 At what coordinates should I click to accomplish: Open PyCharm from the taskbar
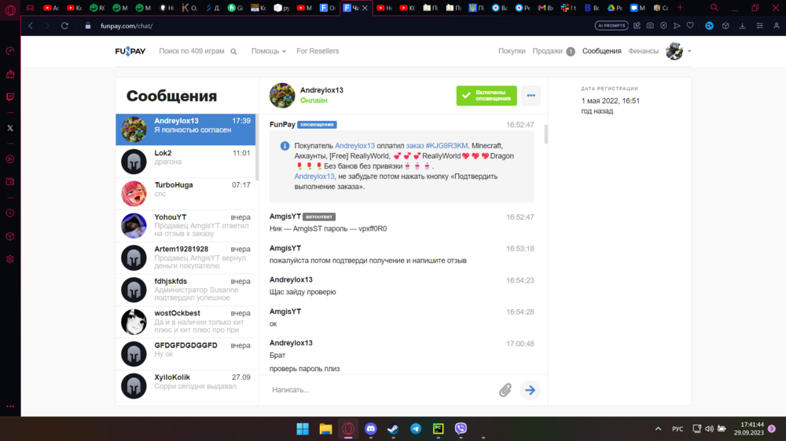click(x=438, y=428)
